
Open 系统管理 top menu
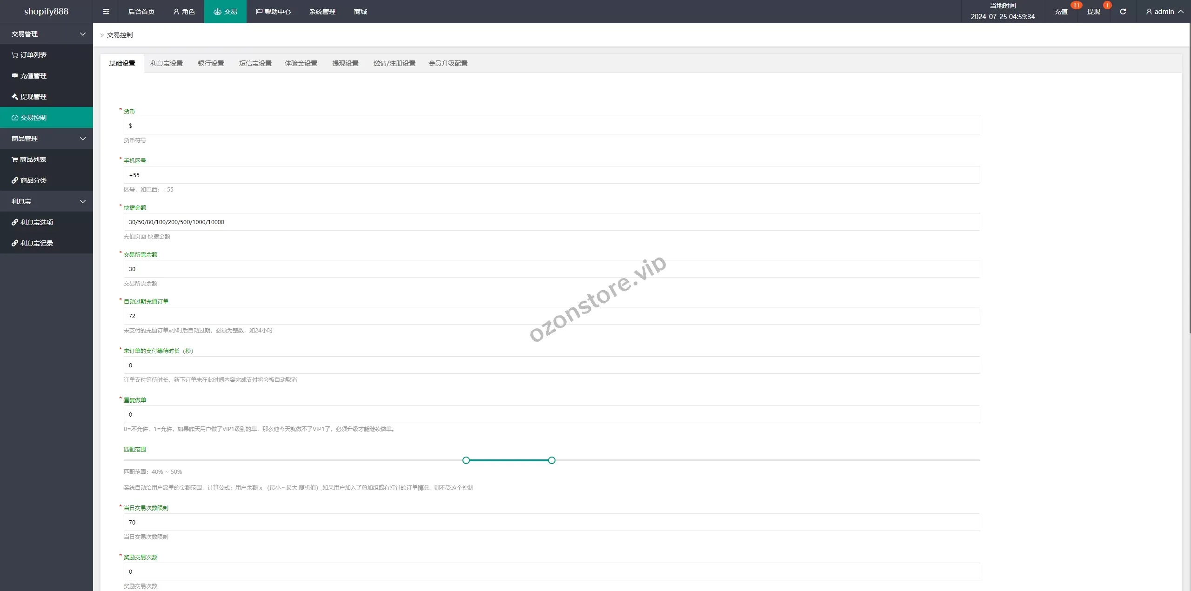pos(322,12)
